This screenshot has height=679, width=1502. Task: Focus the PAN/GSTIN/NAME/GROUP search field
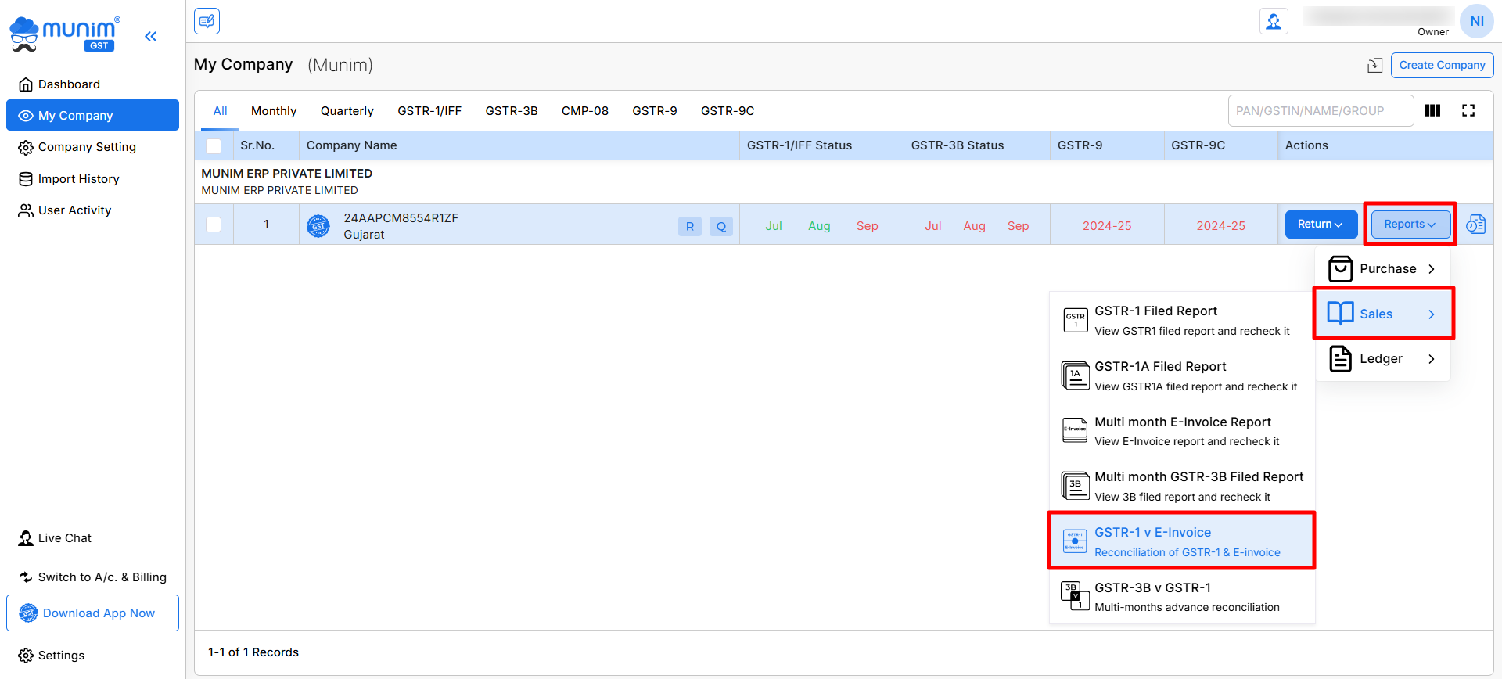click(1321, 110)
